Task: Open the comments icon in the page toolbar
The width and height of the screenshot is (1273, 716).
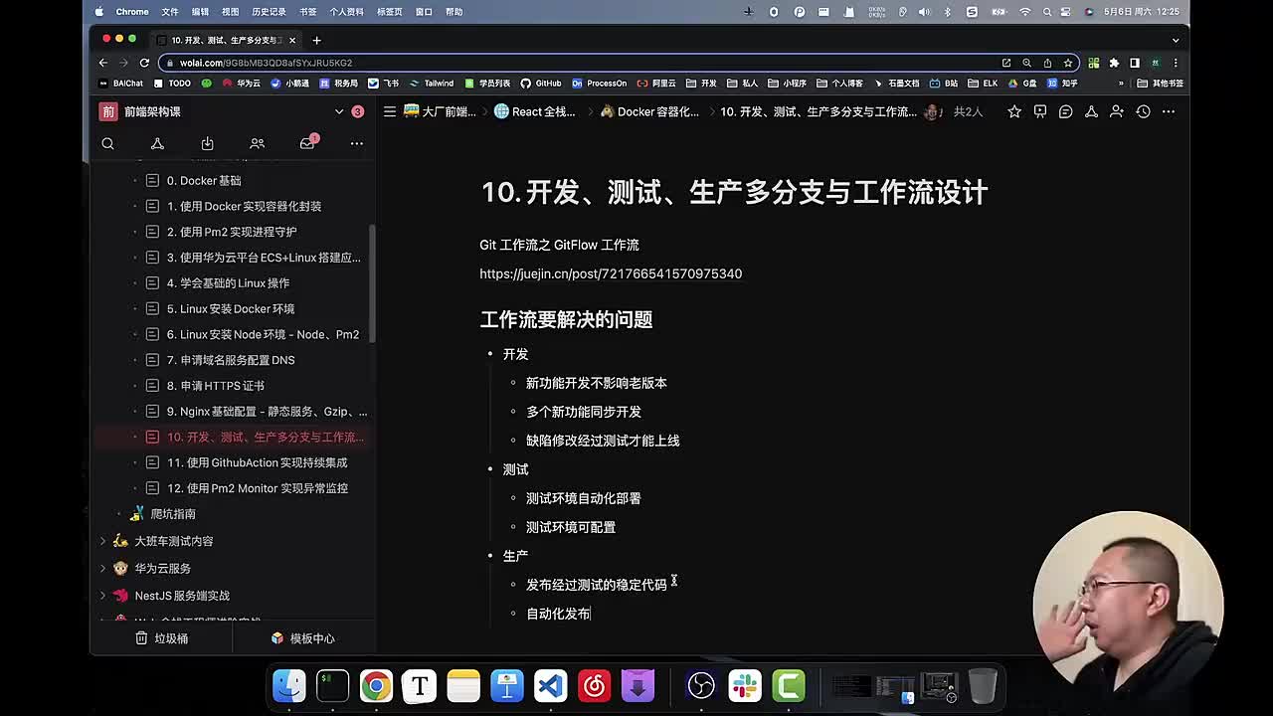Action: point(1065,111)
